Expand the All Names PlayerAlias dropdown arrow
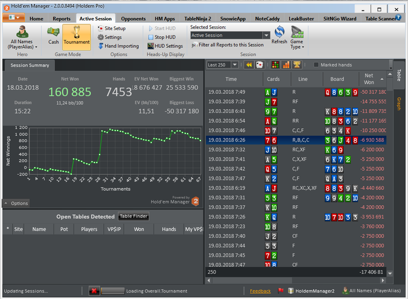The height and width of the screenshot is (299, 408). pyautogui.click(x=36, y=47)
